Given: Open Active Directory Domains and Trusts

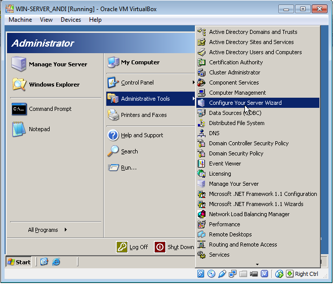Looking at the screenshot, I should coord(258,32).
